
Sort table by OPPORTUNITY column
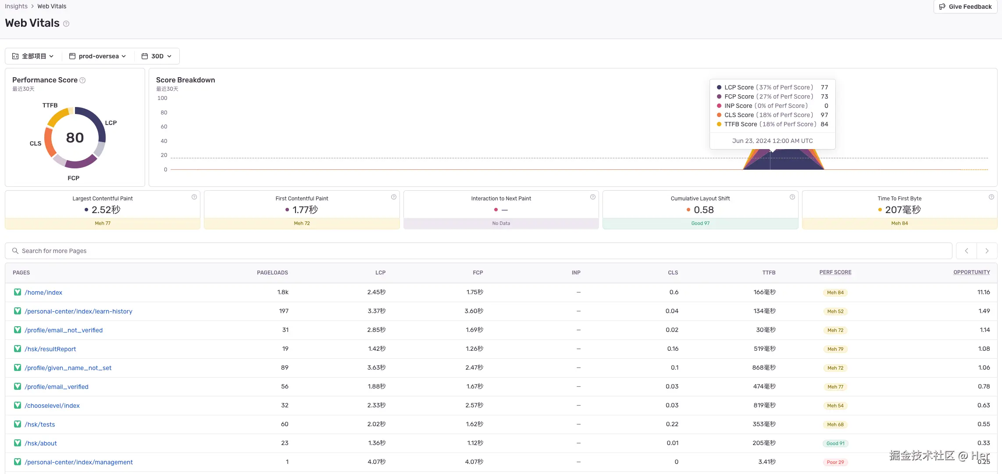[x=971, y=272]
